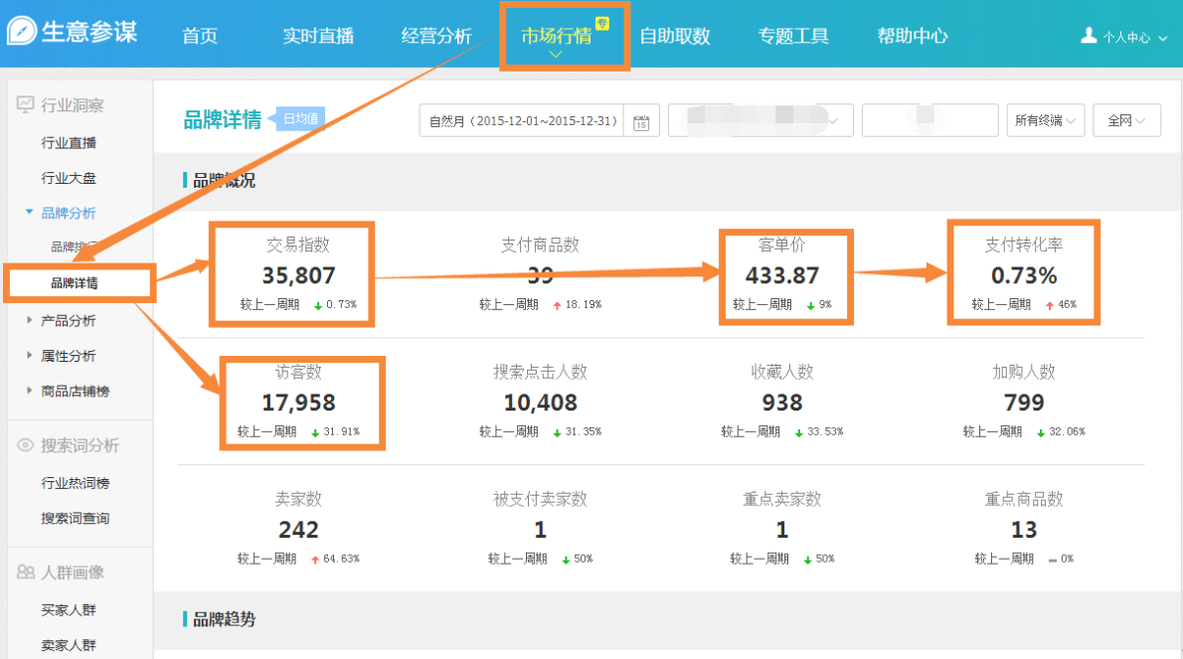Select the 收藏人数 938 metric card
Screen dimensions: 1183x659
tap(781, 402)
